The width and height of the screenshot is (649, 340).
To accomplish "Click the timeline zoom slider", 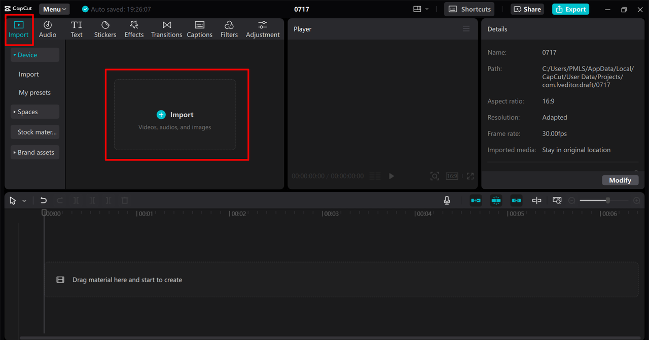I will tap(603, 200).
